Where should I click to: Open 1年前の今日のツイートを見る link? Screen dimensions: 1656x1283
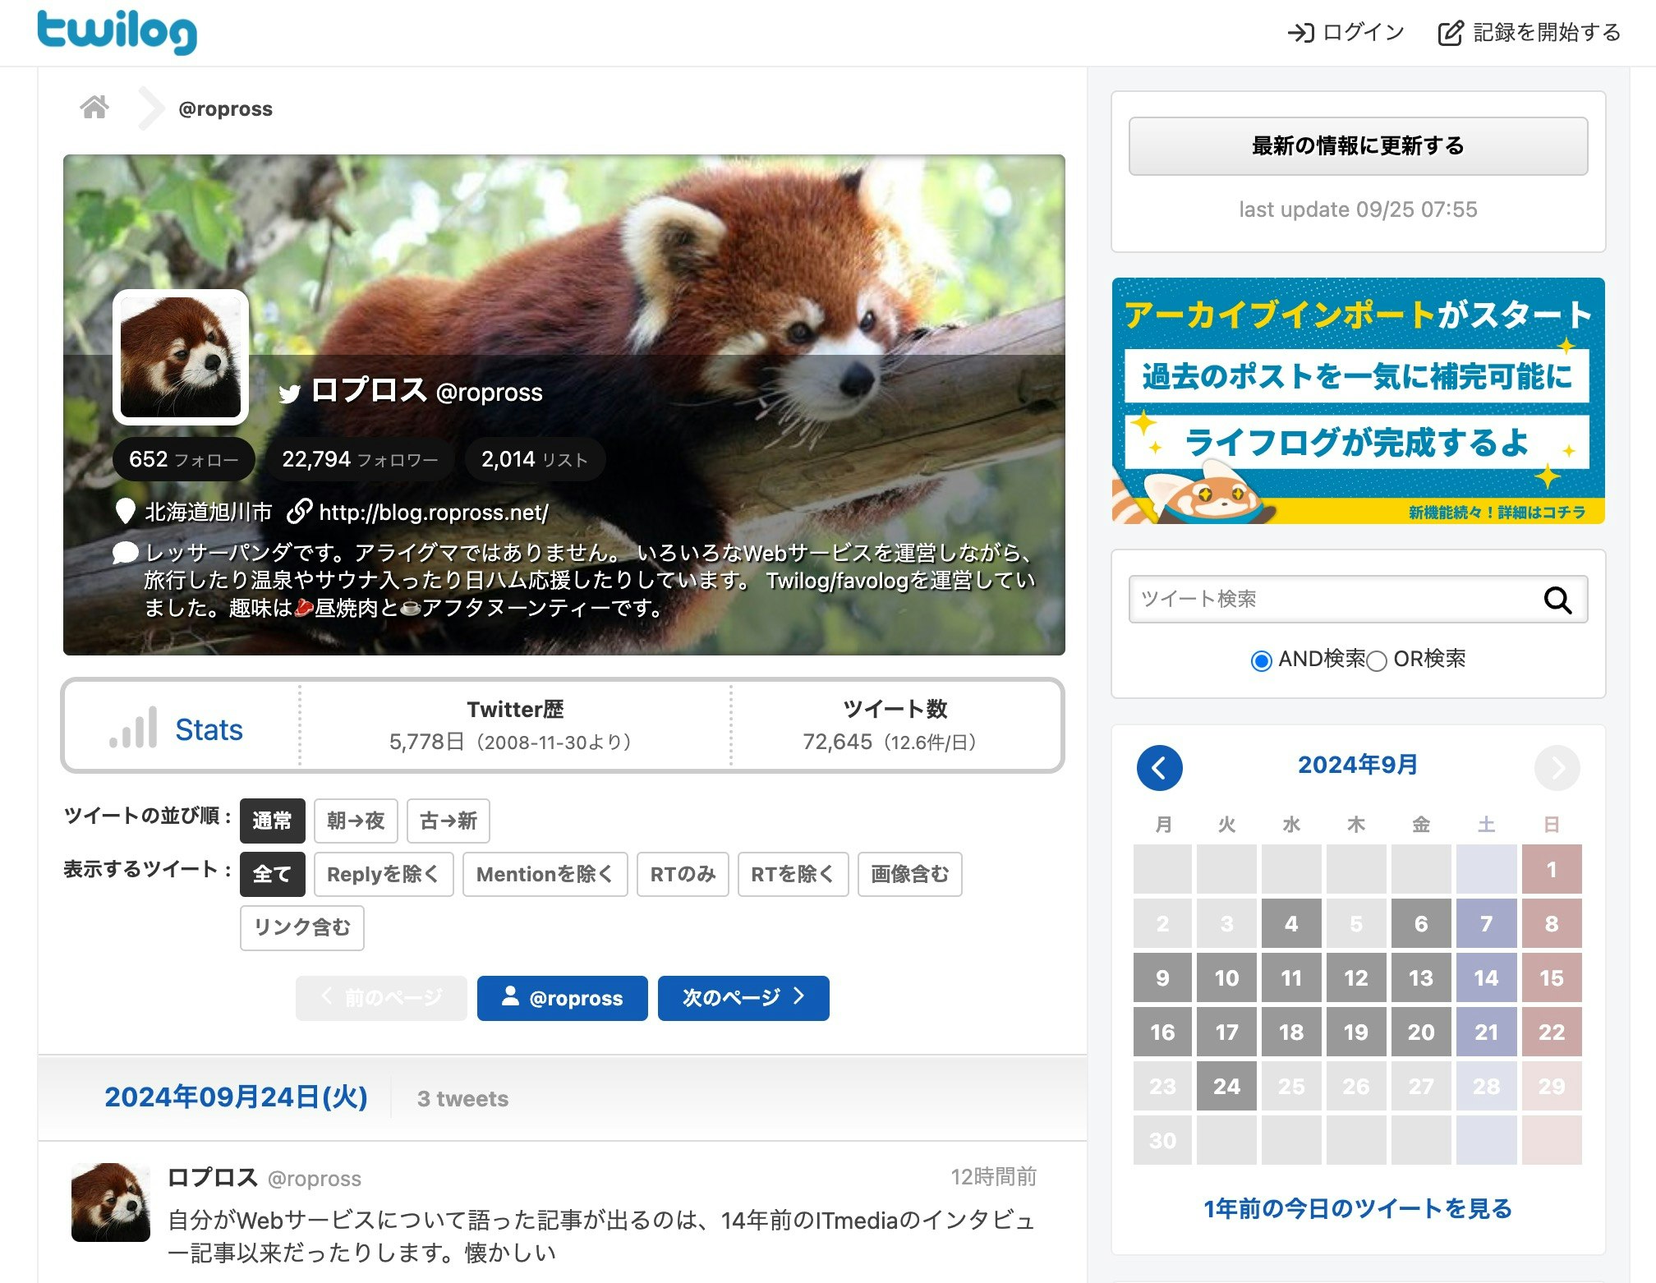[1357, 1208]
